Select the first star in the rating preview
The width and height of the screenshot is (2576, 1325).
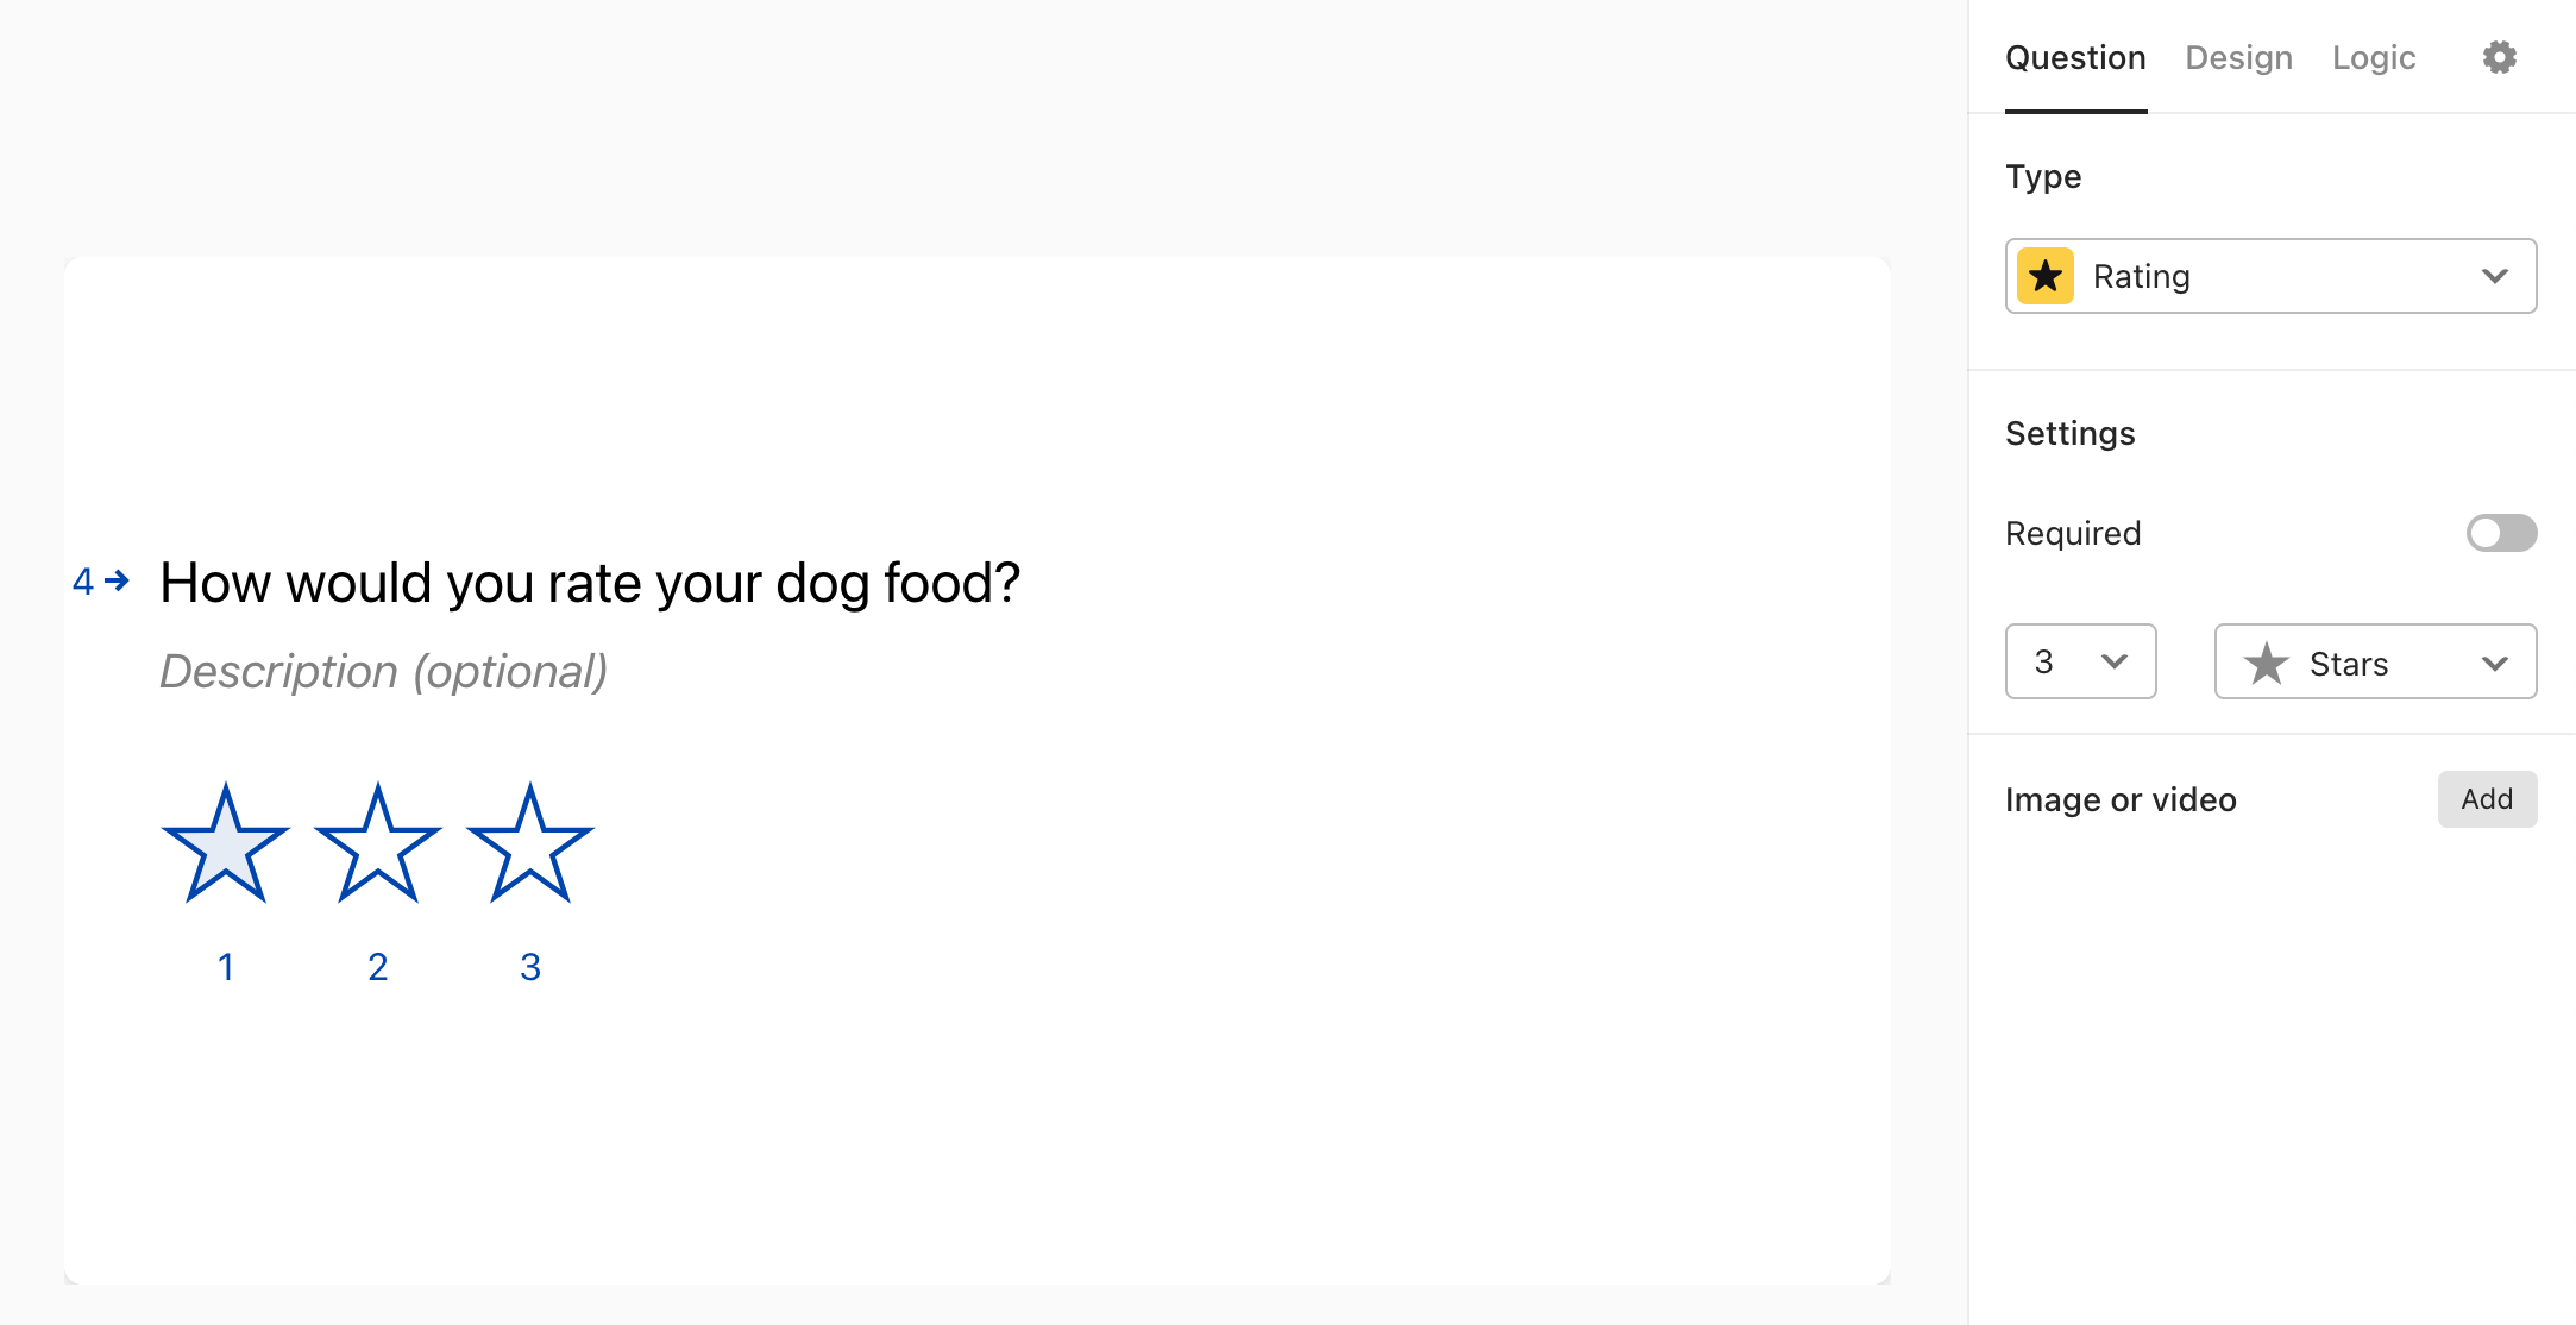(227, 845)
